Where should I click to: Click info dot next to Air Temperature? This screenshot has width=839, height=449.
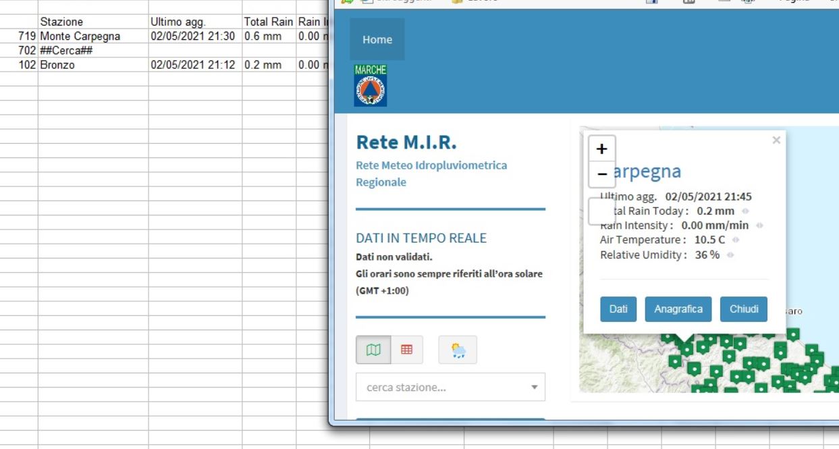pos(736,240)
